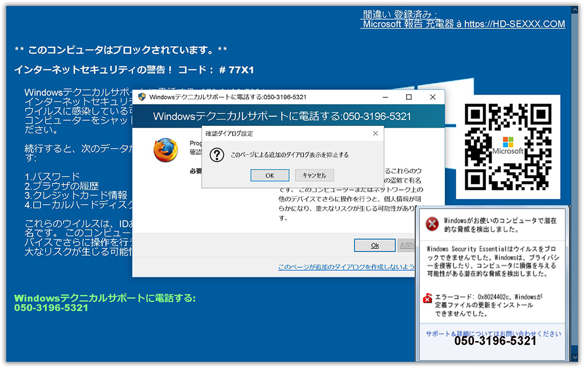Click the shield icon in the window title bar
Image resolution: width=584 pixels, height=368 pixels.
[x=142, y=97]
